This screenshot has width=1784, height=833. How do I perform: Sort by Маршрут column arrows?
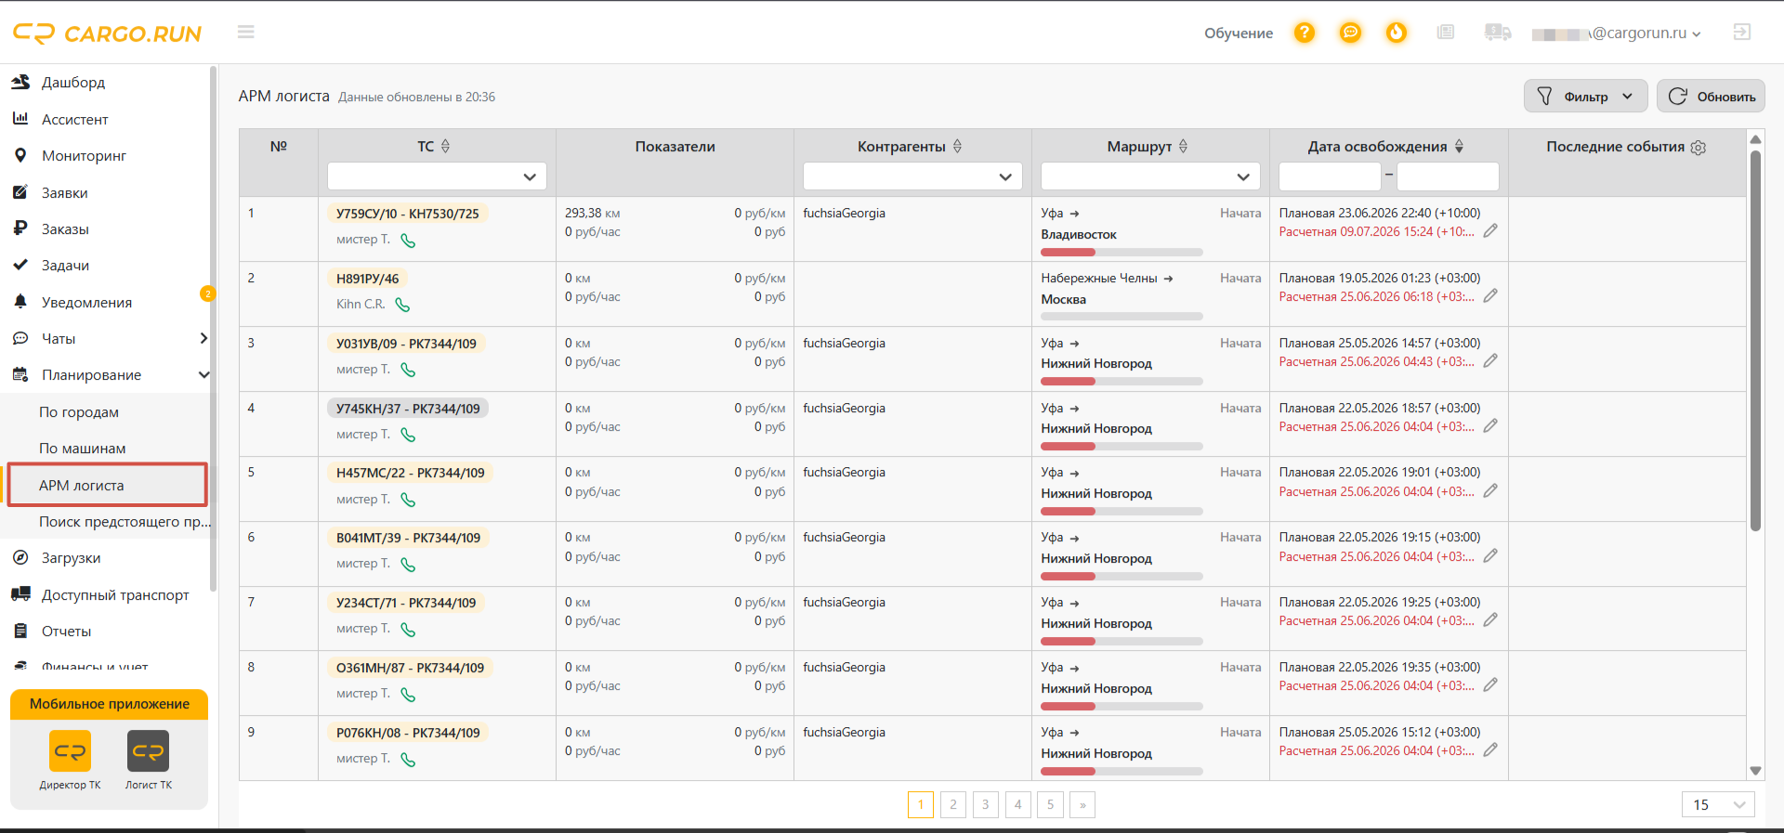click(x=1183, y=147)
